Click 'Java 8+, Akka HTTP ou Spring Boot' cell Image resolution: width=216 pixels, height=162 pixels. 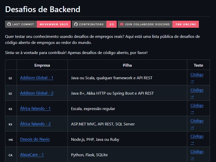(x=127, y=93)
